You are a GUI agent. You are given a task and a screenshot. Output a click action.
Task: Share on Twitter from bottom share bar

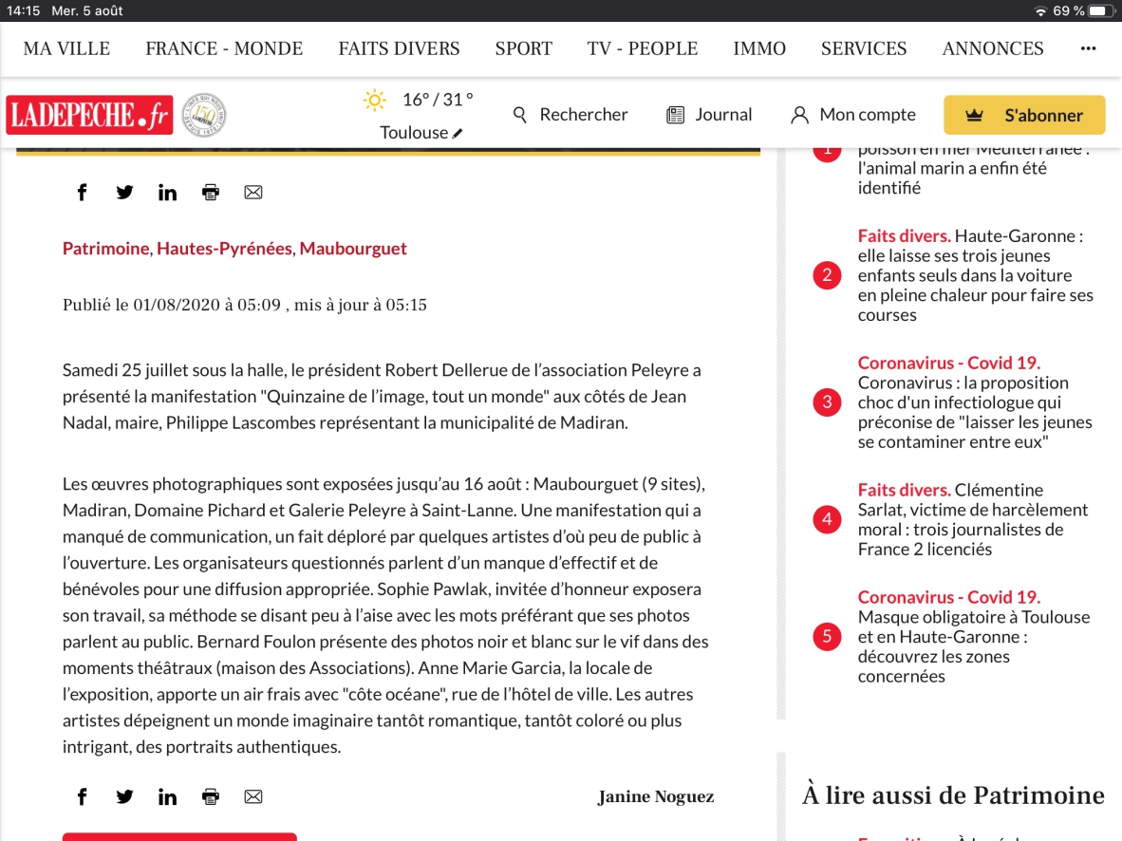[124, 796]
